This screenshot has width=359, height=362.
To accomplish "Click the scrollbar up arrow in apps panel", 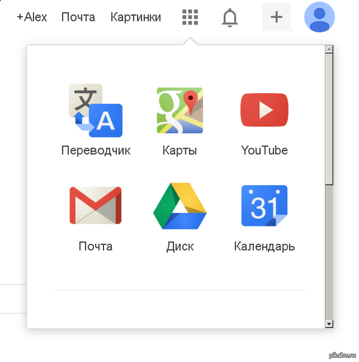I will [x=328, y=51].
